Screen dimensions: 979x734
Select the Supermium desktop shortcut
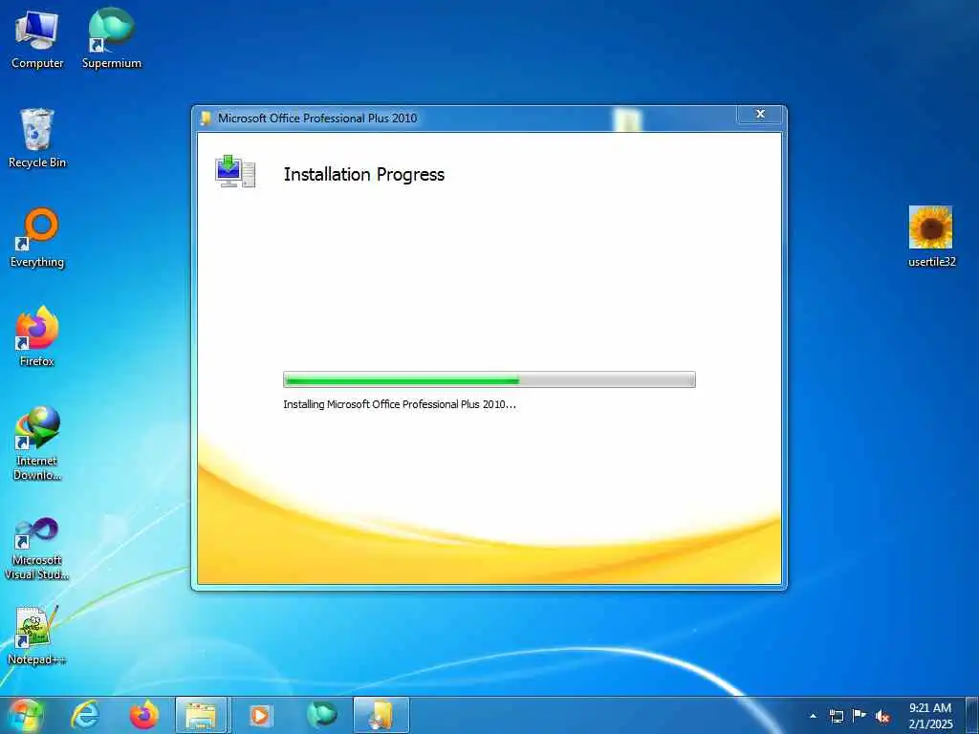point(112,40)
